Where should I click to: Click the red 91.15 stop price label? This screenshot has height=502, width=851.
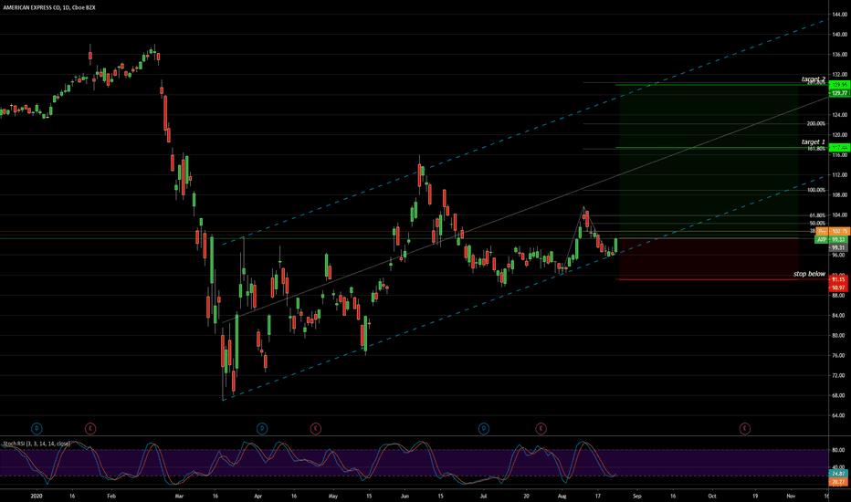coord(838,279)
